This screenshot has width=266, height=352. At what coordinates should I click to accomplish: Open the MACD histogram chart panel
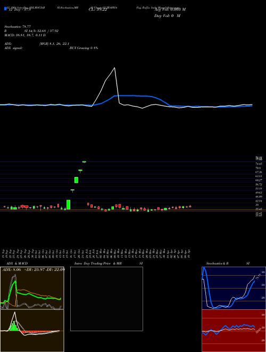point(32,331)
